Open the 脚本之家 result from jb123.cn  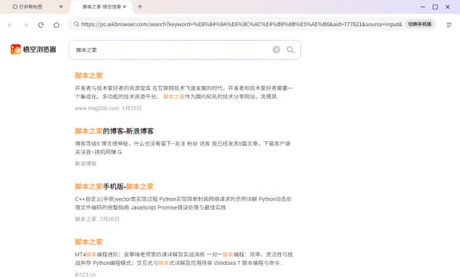89,242
